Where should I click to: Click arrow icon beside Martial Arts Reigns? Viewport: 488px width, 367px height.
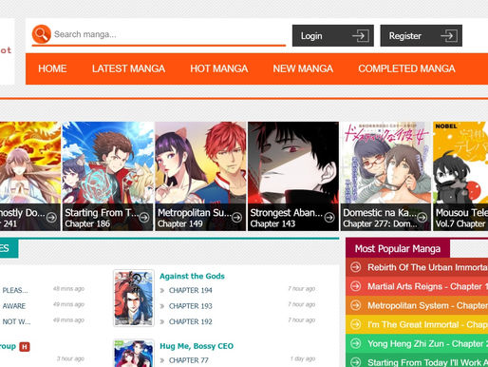click(x=355, y=286)
